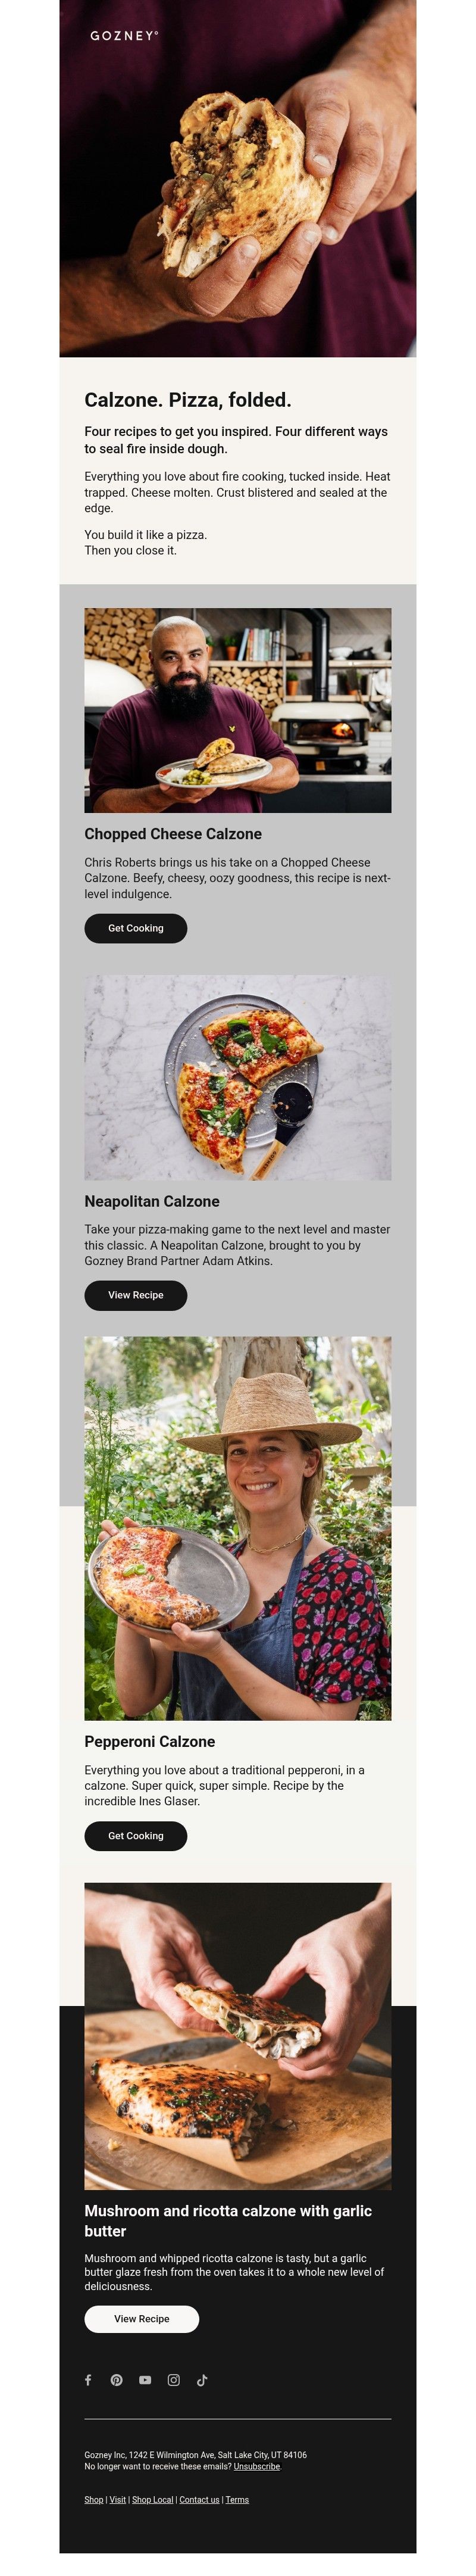Click the Chopped Cheese Calzone chef photo
Viewport: 476px width, 2576px height.
tap(238, 710)
